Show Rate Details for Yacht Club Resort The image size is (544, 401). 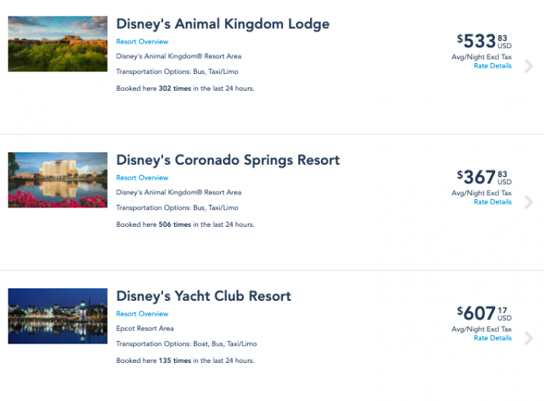click(x=493, y=338)
